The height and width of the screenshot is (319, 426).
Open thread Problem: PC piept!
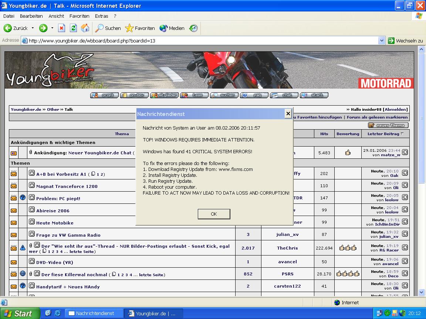coord(58,199)
